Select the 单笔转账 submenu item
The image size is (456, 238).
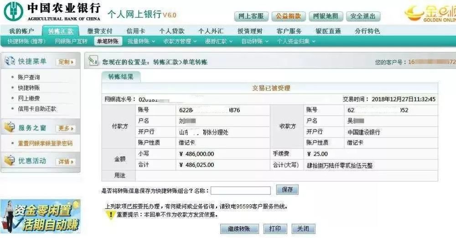point(108,42)
